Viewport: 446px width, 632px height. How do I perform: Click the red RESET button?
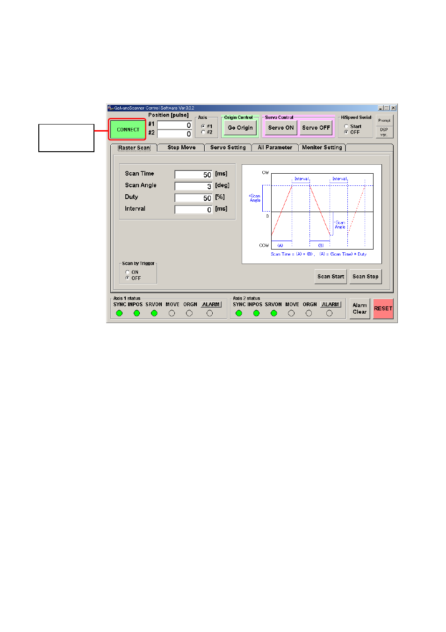click(x=383, y=309)
